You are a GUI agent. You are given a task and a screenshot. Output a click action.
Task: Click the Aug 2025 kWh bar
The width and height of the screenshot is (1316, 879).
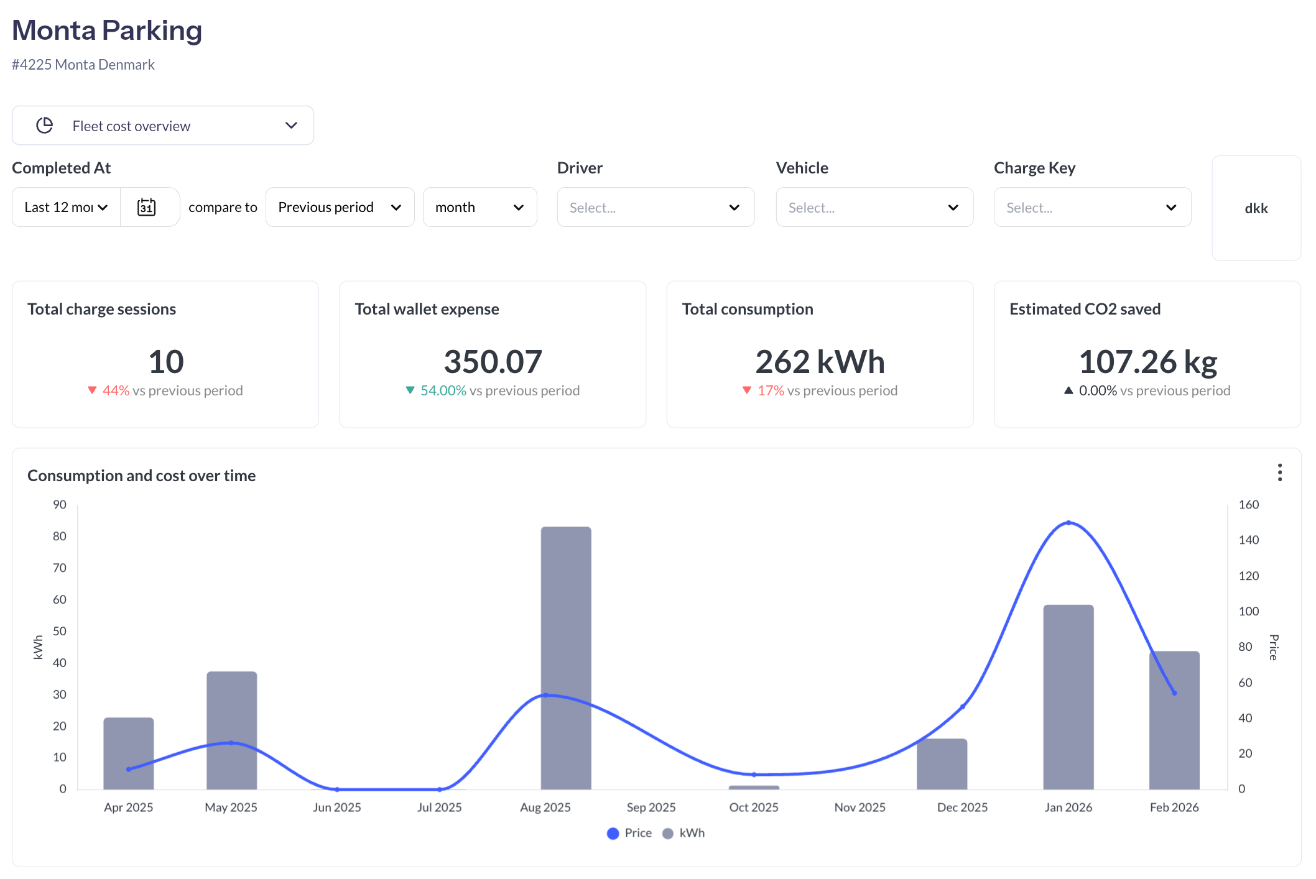click(x=566, y=658)
